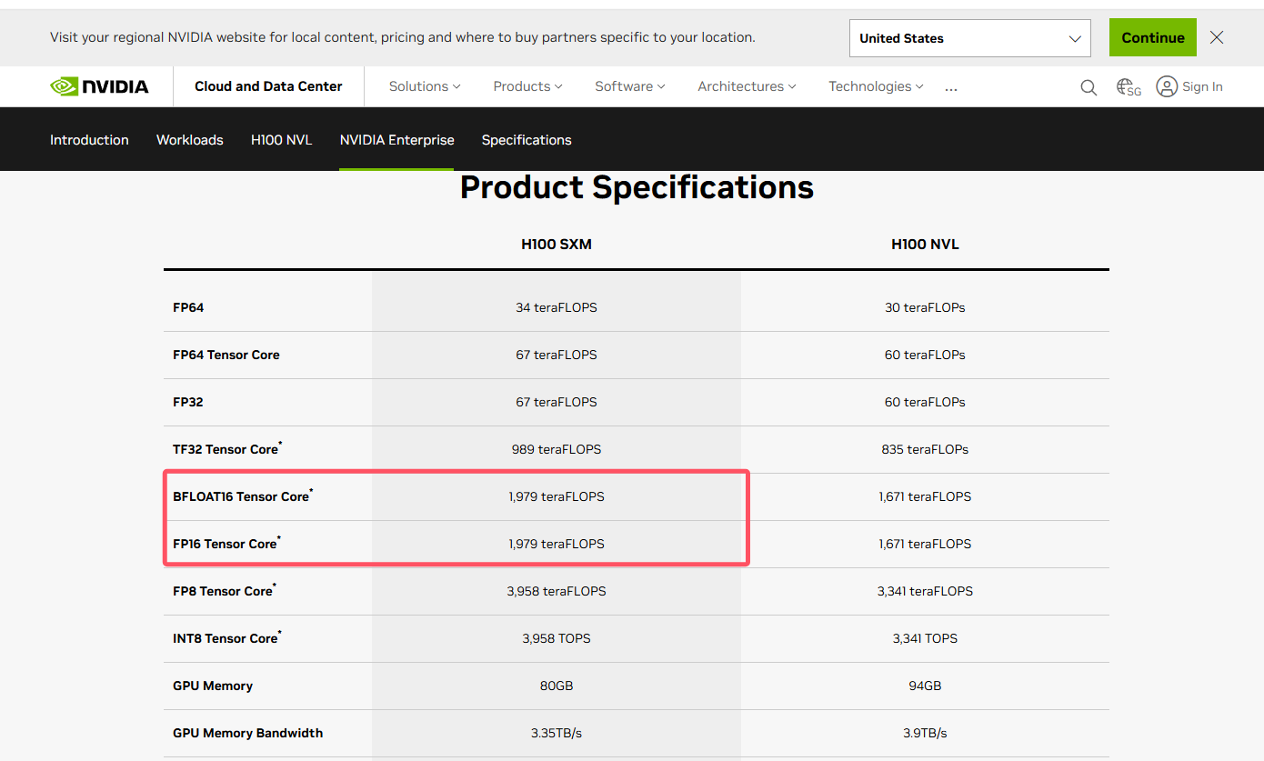1264x761 pixels.
Task: Click the Product Specifications heading
Action: pos(637,187)
